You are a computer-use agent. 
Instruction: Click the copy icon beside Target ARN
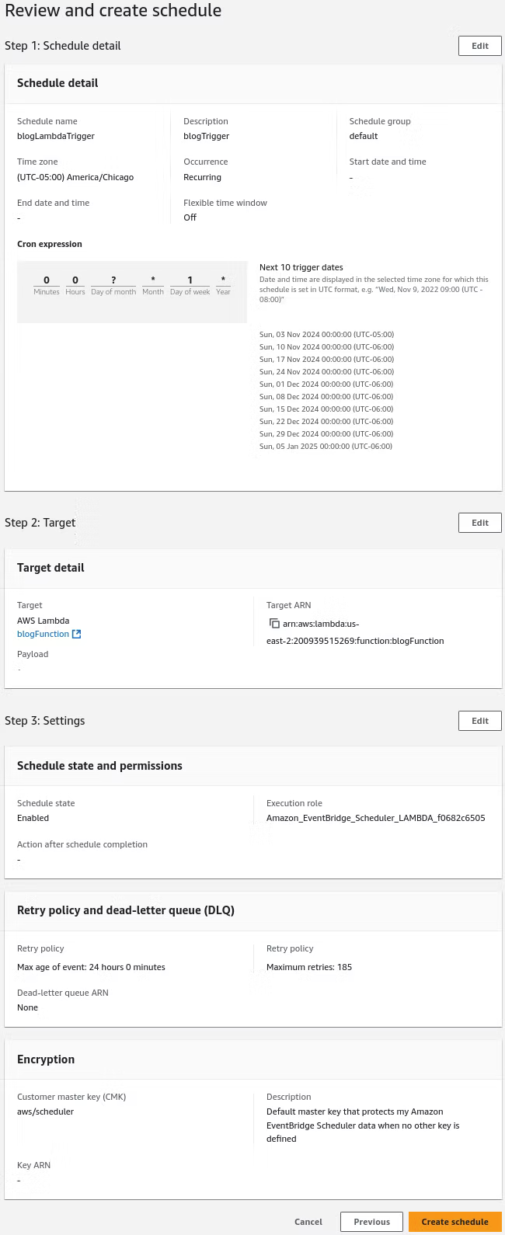tap(274, 623)
